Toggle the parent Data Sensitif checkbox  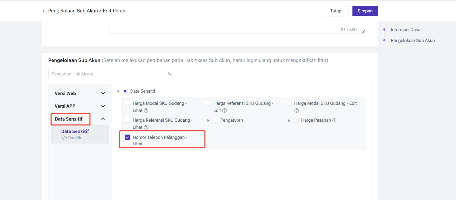(125, 91)
